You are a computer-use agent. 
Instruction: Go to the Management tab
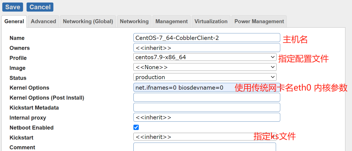tap(172, 21)
